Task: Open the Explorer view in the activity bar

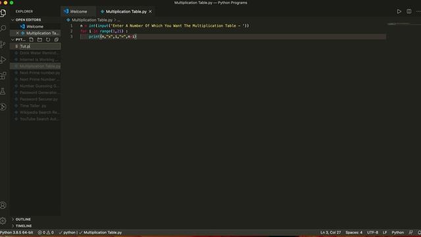Action: (x=3, y=13)
